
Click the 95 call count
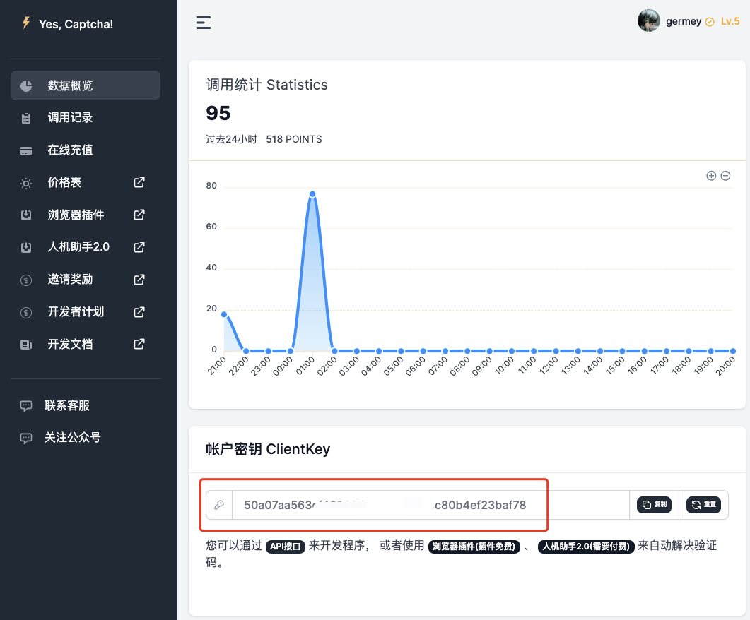point(218,113)
